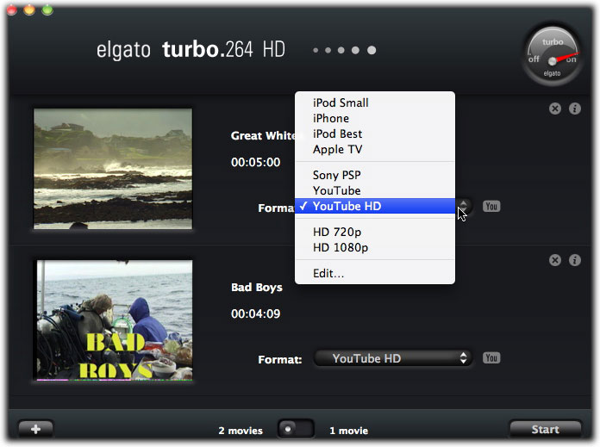Click the 2 movies label
This screenshot has width=600, height=447.
241,431
